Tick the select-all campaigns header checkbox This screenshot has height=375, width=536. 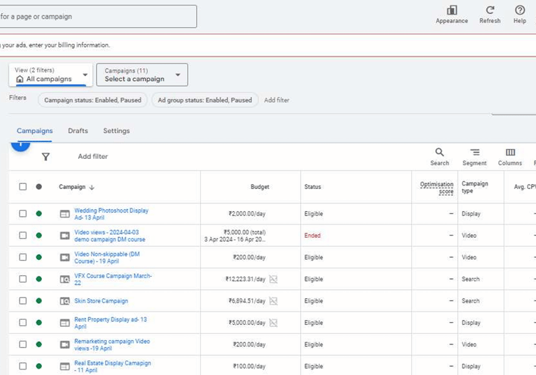pyautogui.click(x=23, y=187)
